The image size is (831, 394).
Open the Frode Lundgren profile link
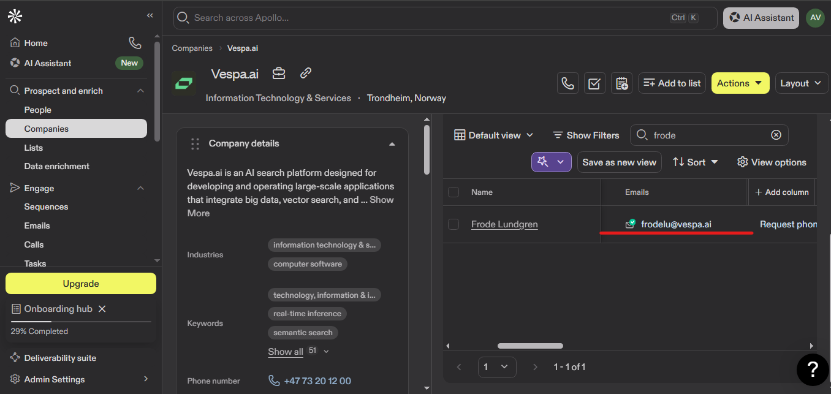[x=504, y=224]
